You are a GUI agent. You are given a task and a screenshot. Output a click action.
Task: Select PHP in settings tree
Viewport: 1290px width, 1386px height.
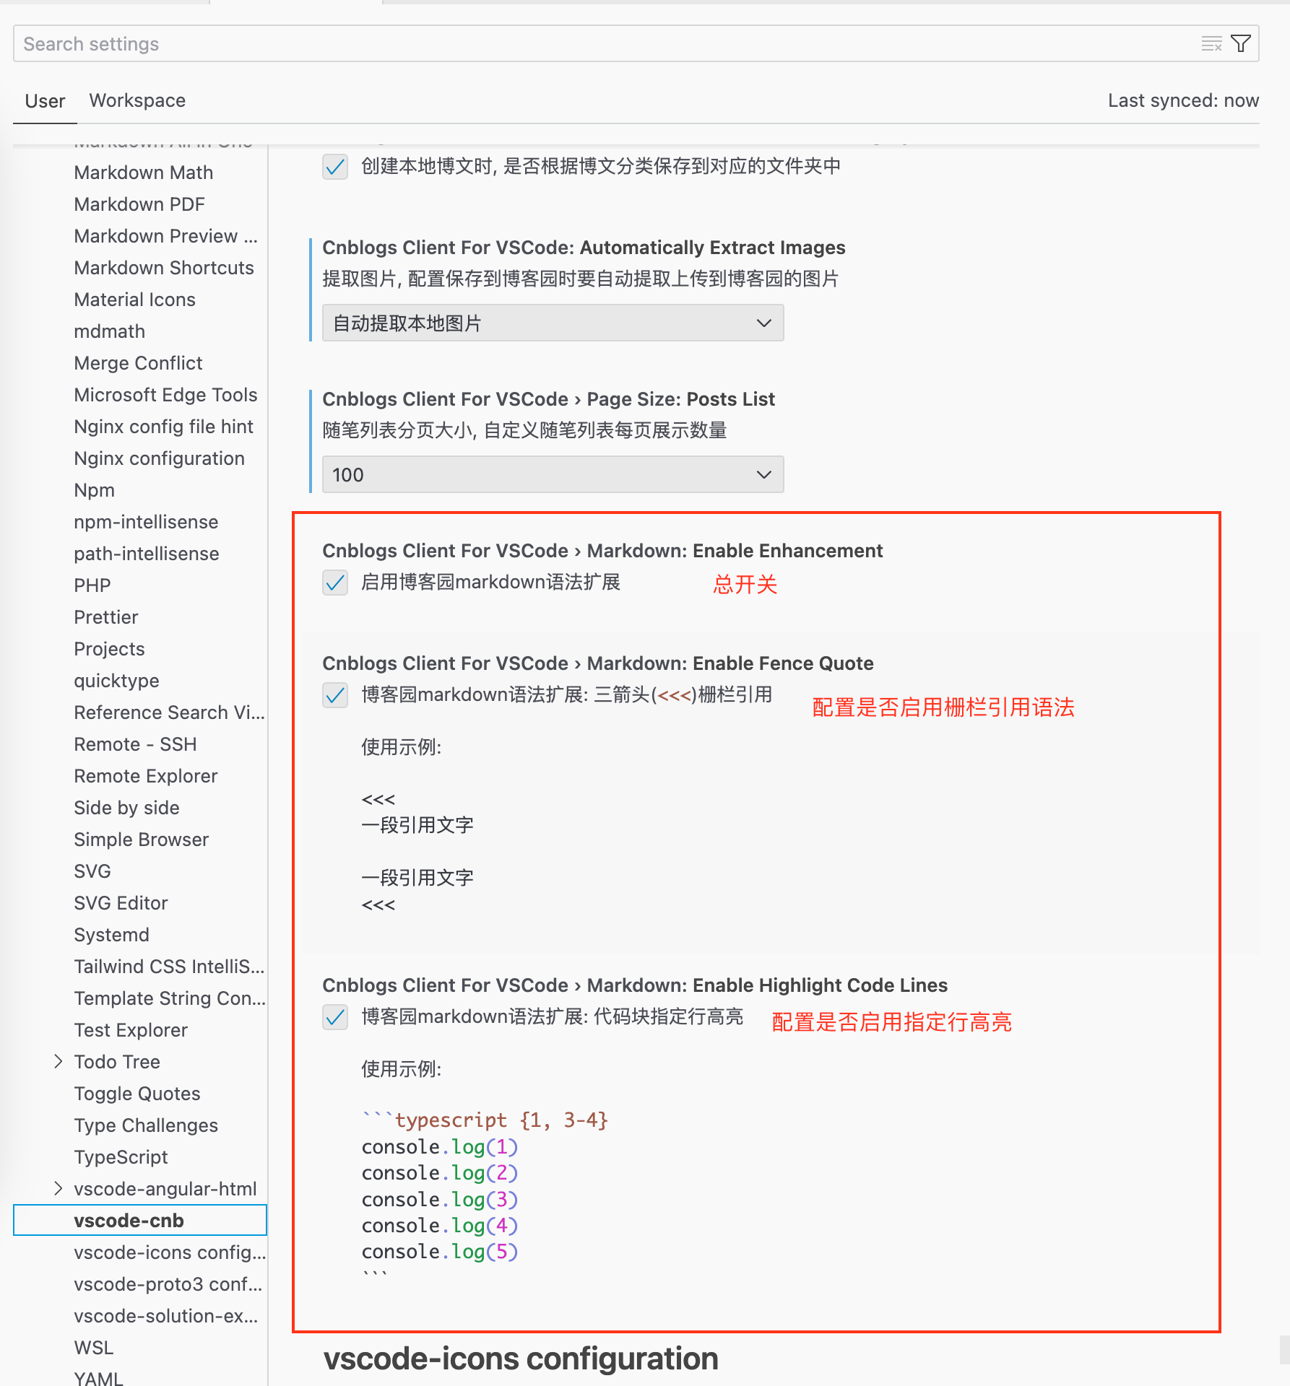coord(92,585)
